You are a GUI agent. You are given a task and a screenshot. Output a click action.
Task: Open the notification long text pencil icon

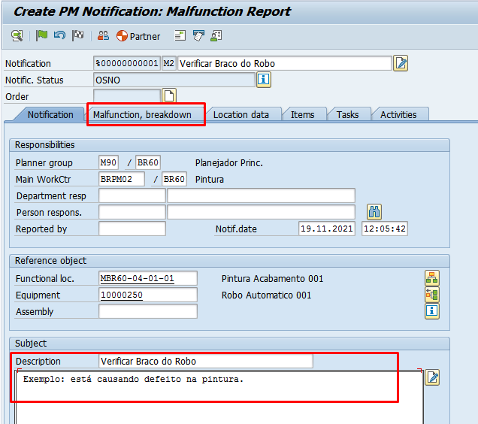click(x=401, y=63)
